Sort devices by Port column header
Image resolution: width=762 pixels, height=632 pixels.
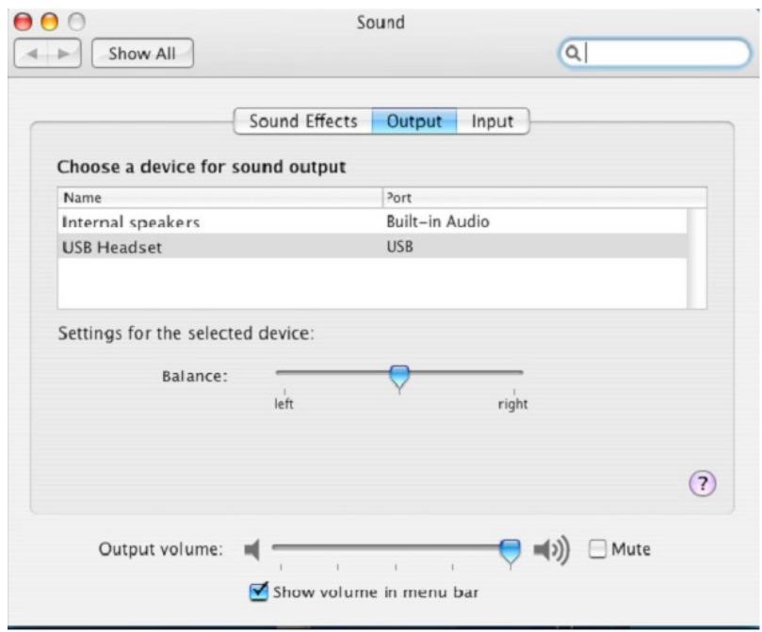point(542,198)
